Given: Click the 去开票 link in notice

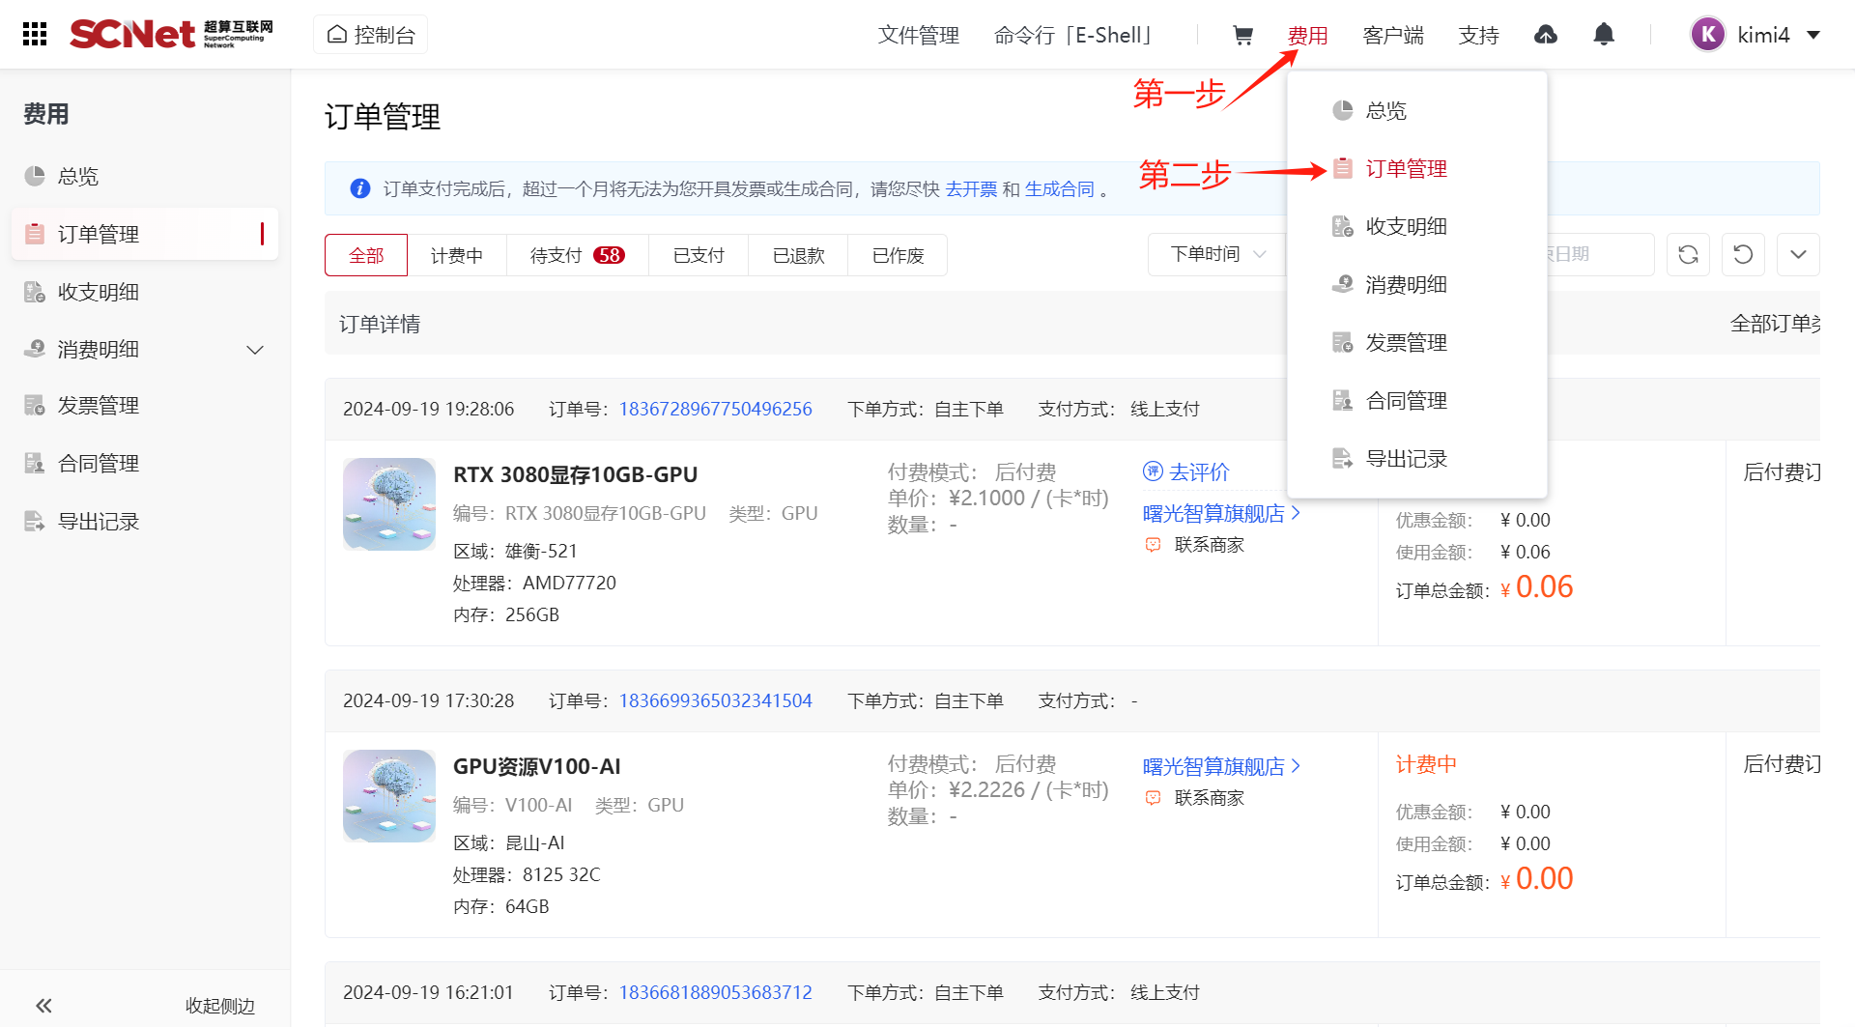Looking at the screenshot, I should pyautogui.click(x=970, y=189).
